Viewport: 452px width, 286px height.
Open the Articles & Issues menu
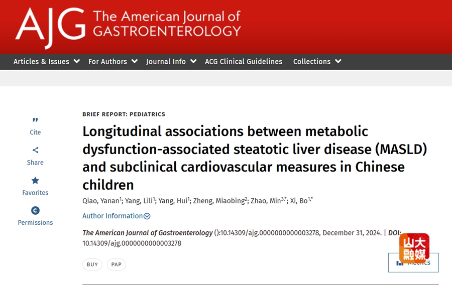click(41, 62)
